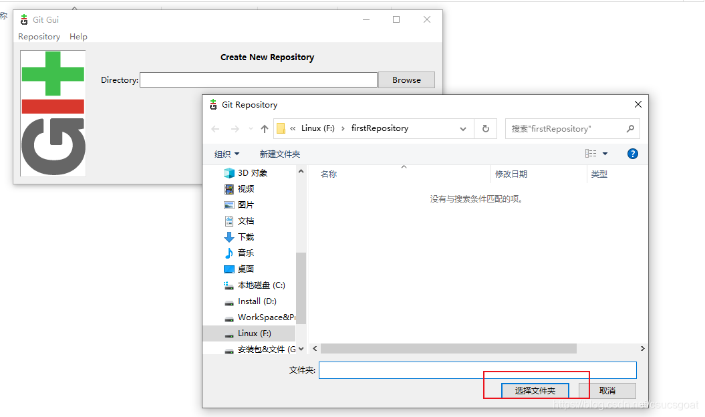
Task: Click the 本地磁盘 (C:) drive icon
Action: tap(229, 285)
